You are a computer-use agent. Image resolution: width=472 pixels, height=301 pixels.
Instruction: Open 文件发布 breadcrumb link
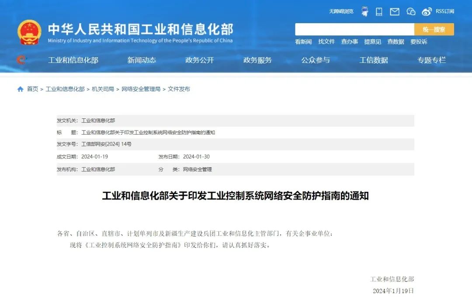point(179,89)
